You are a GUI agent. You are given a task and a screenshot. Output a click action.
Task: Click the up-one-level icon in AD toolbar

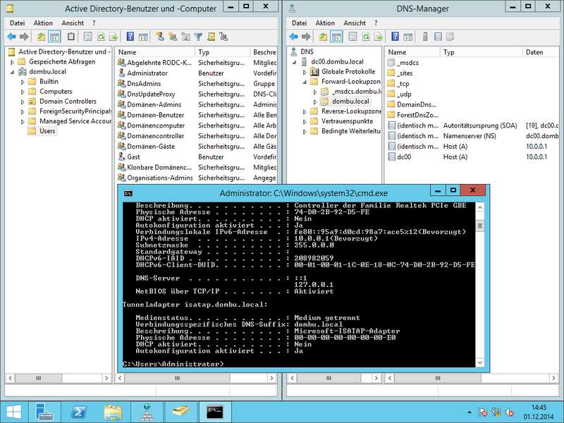coord(41,36)
